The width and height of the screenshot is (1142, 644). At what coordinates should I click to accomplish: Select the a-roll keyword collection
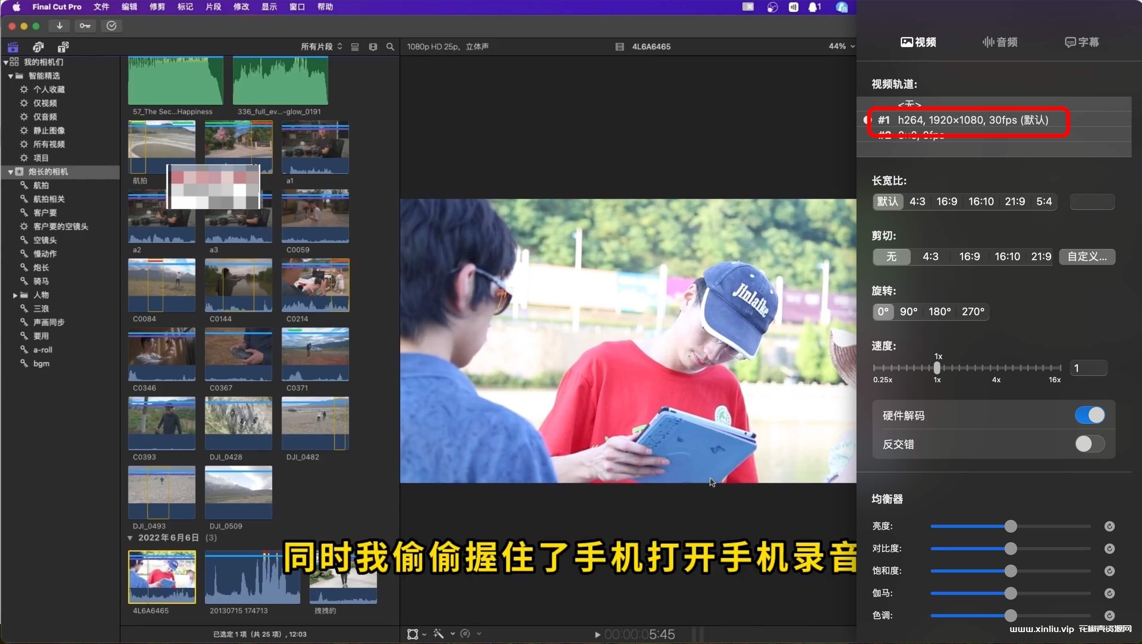coord(43,350)
